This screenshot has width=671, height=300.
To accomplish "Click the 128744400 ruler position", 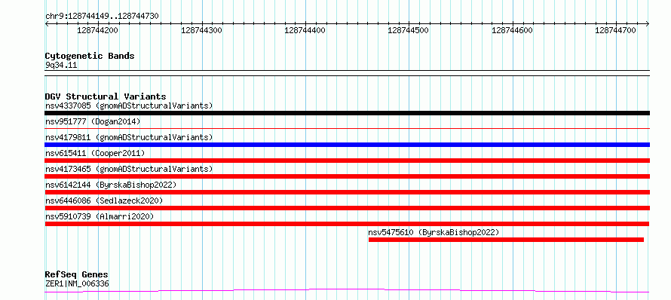I will (x=305, y=30).
